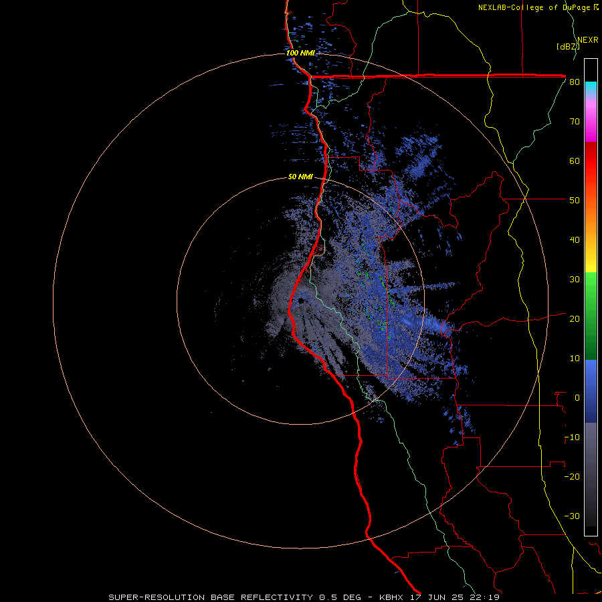
Task: Click the blue band of the dBZ color bar
Action: (591, 391)
